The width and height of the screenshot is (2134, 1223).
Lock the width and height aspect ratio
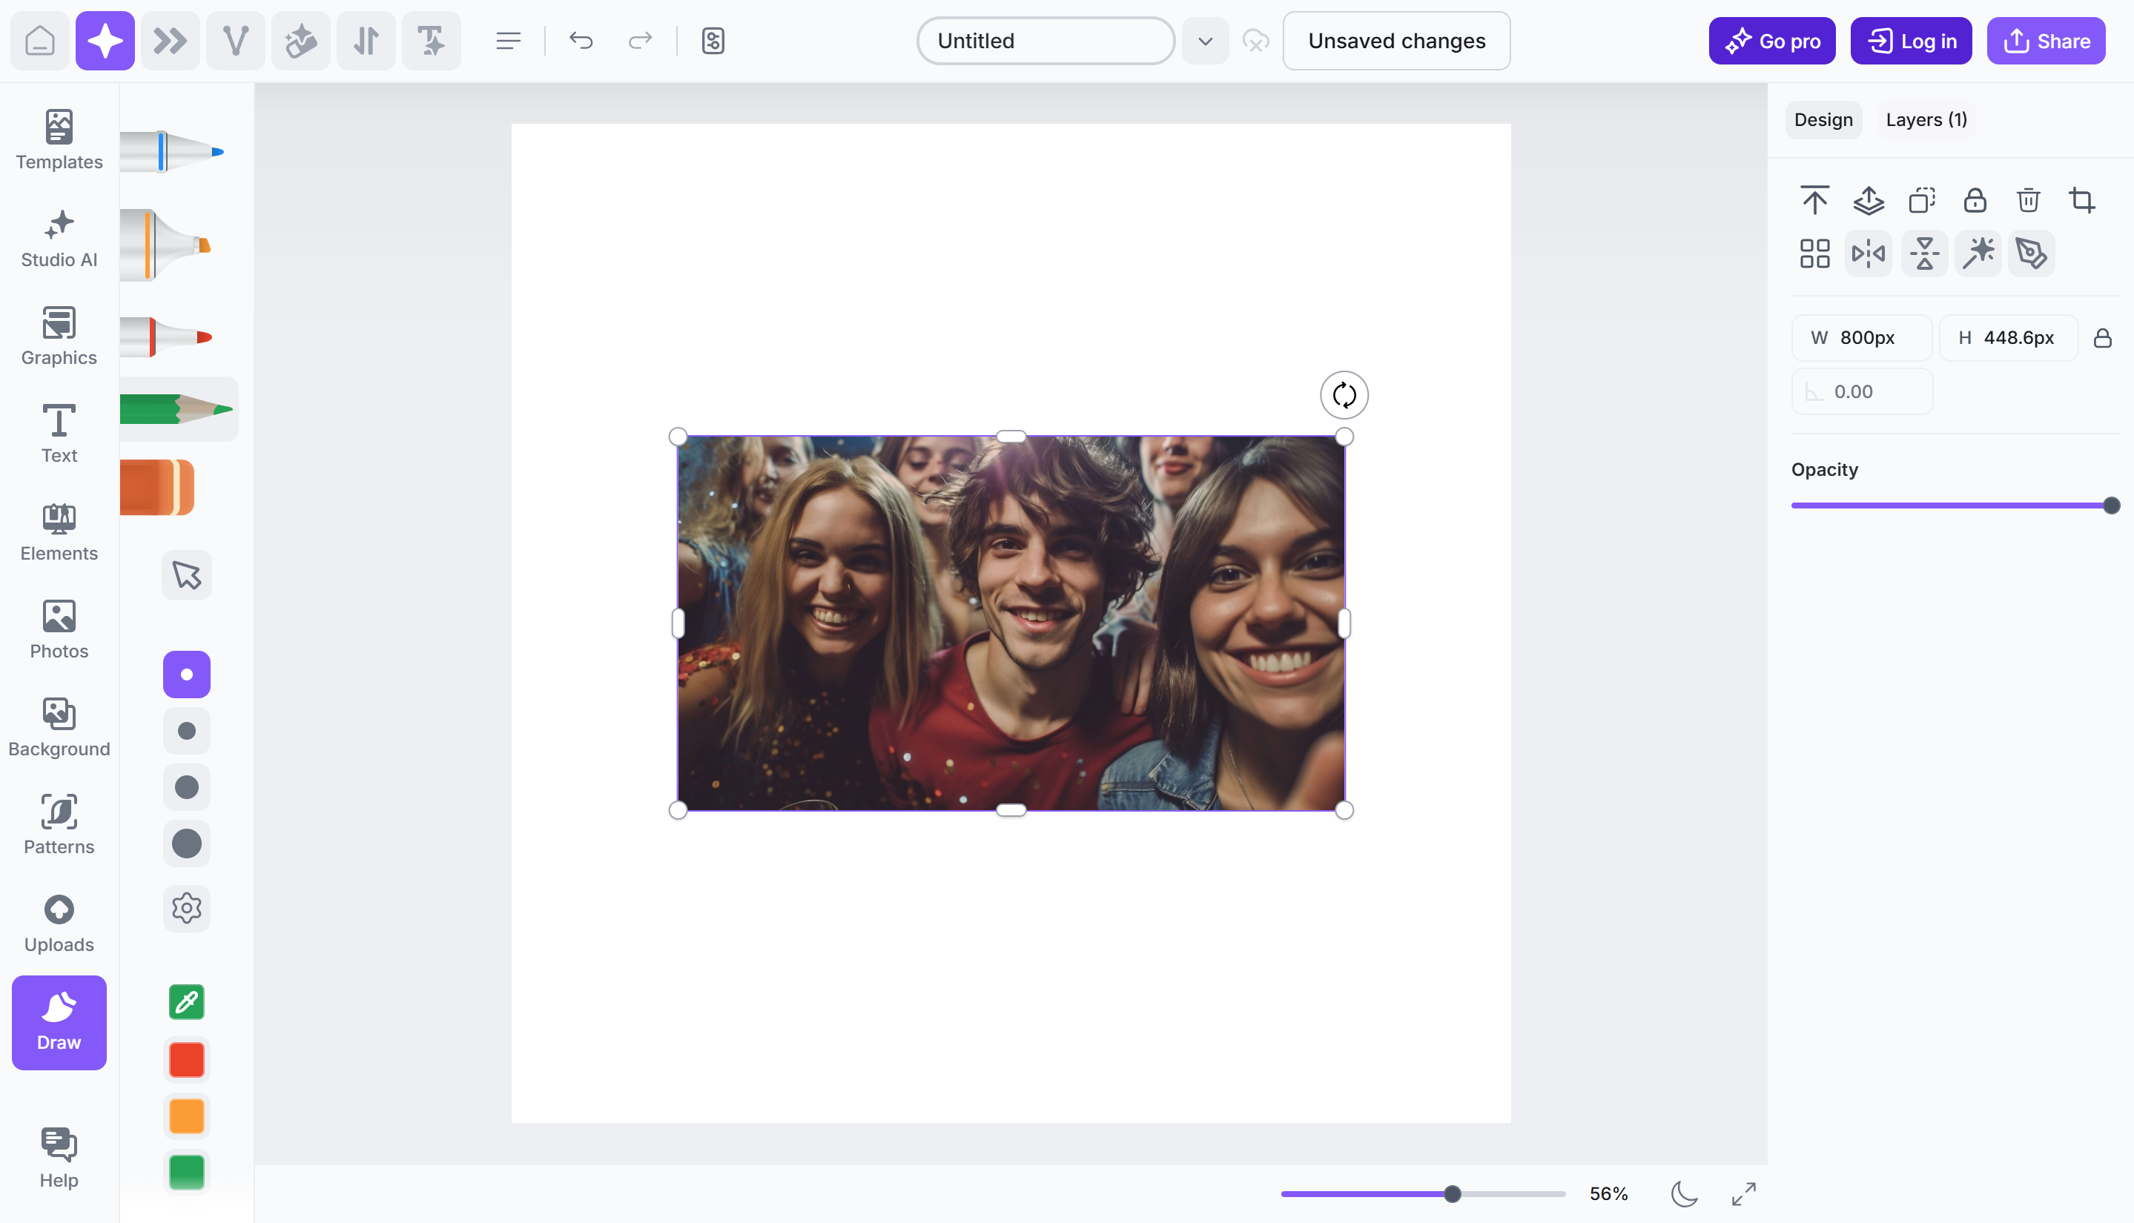pos(2104,338)
